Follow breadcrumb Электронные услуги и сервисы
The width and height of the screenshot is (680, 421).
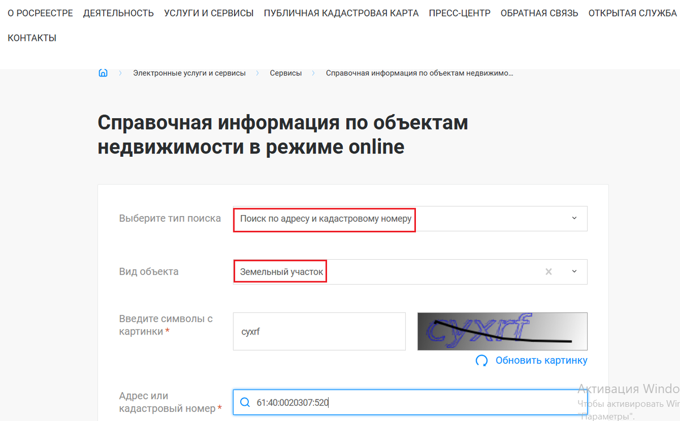tap(189, 73)
